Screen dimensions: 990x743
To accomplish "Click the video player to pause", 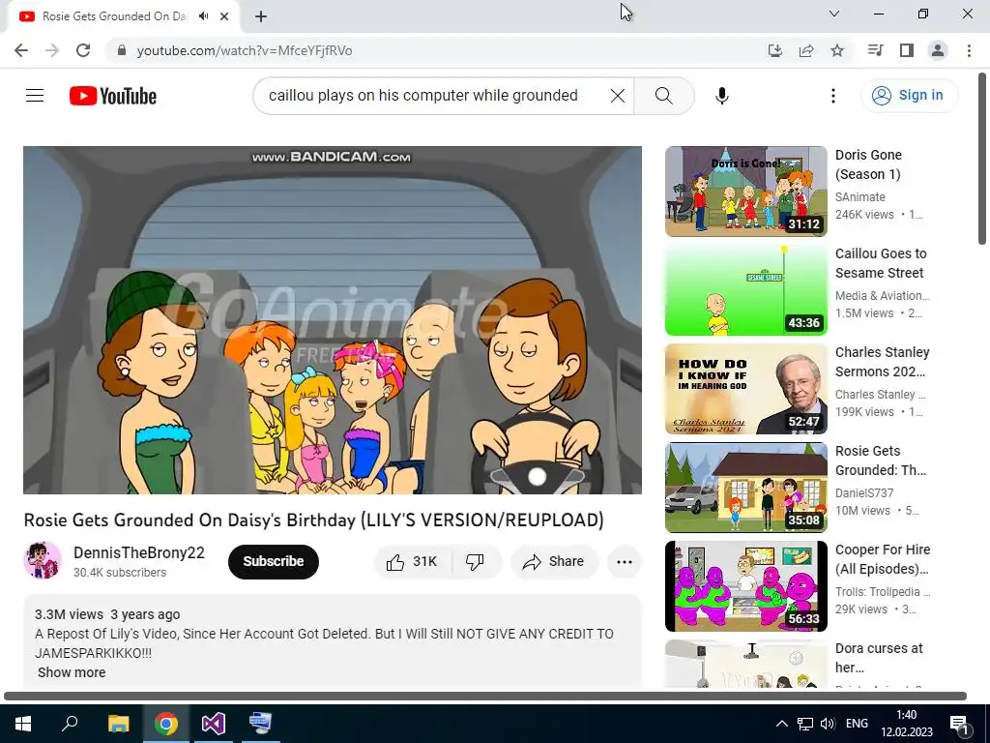I will 333,319.
